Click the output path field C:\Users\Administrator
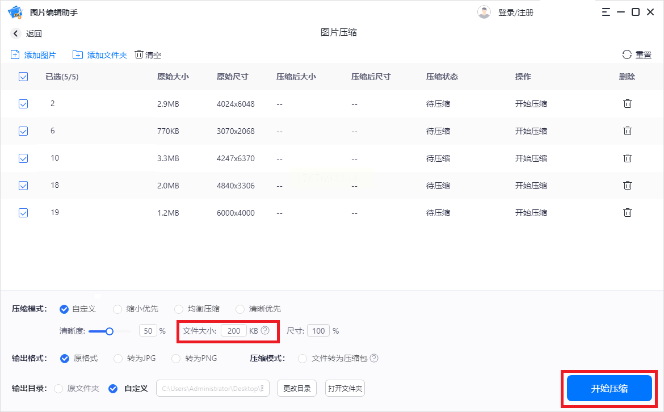 point(213,388)
